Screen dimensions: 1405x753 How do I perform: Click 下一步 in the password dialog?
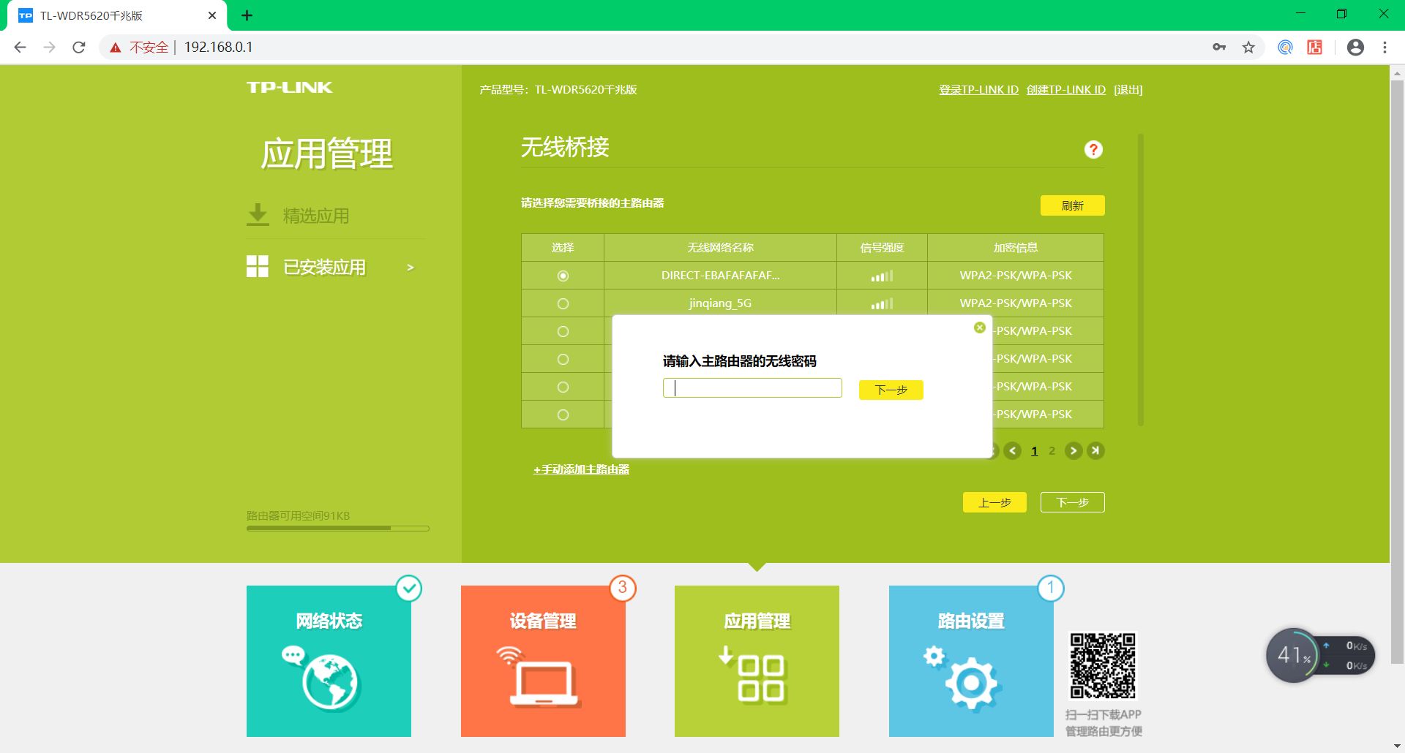pyautogui.click(x=891, y=390)
